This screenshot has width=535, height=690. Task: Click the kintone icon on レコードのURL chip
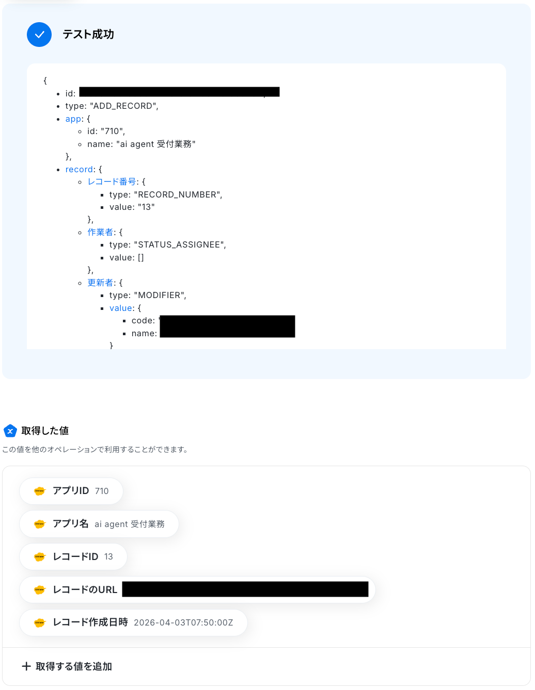(x=40, y=589)
